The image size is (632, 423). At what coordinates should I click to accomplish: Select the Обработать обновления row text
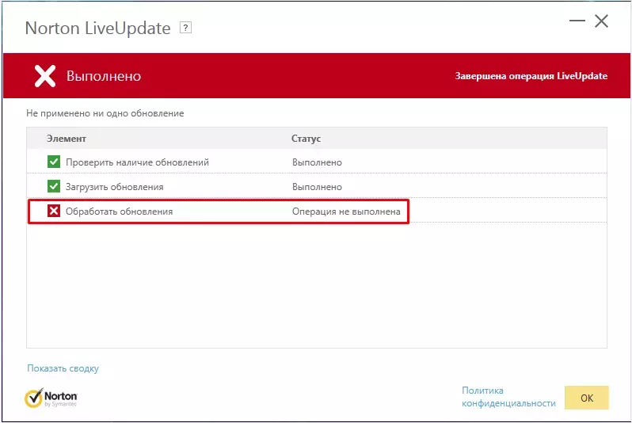119,211
